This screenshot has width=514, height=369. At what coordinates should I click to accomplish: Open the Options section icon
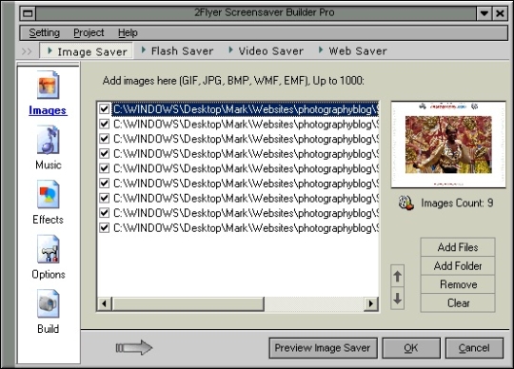48,249
